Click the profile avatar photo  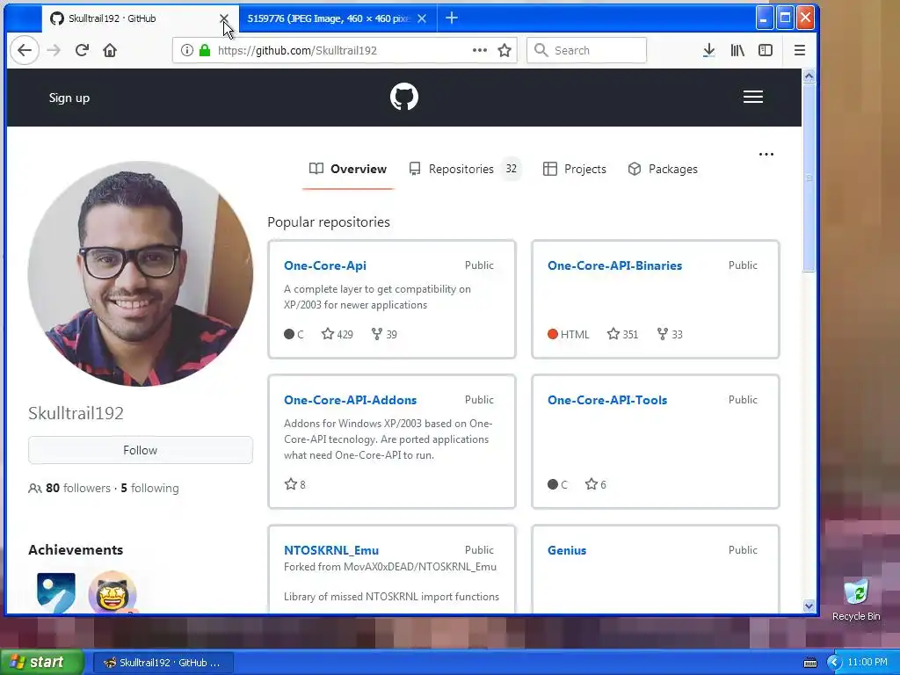pyautogui.click(x=140, y=274)
